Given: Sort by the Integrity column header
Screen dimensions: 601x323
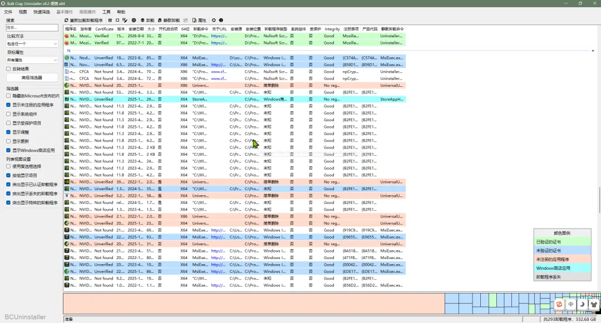Looking at the screenshot, I should click(332, 29).
